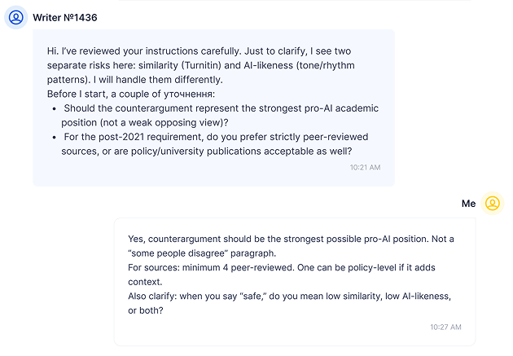The height and width of the screenshot is (356, 513).
Task: Click the Writer №1436 blue avatar icon
Action: click(15, 17)
